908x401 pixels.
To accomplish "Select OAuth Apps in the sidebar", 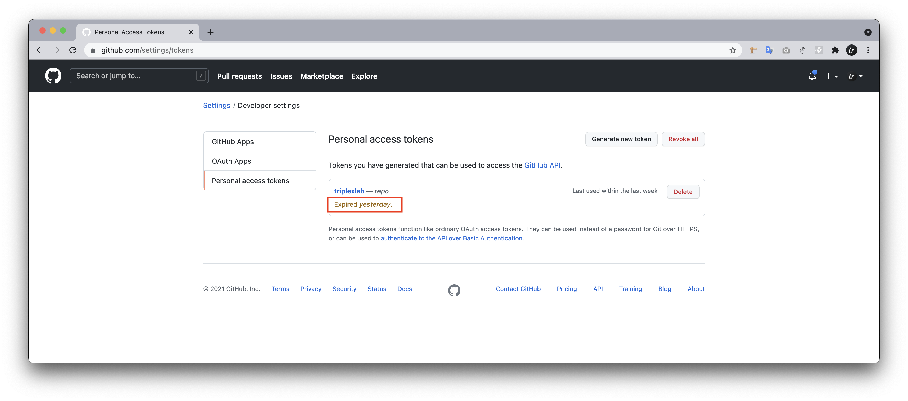I will pyautogui.click(x=231, y=161).
